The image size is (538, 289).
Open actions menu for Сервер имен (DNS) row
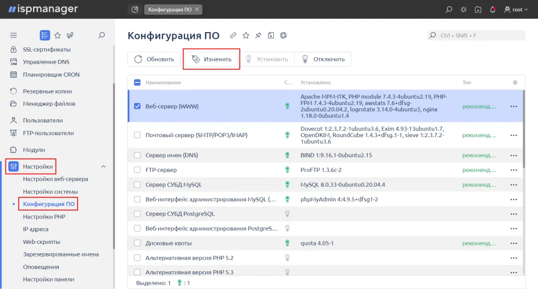click(514, 156)
